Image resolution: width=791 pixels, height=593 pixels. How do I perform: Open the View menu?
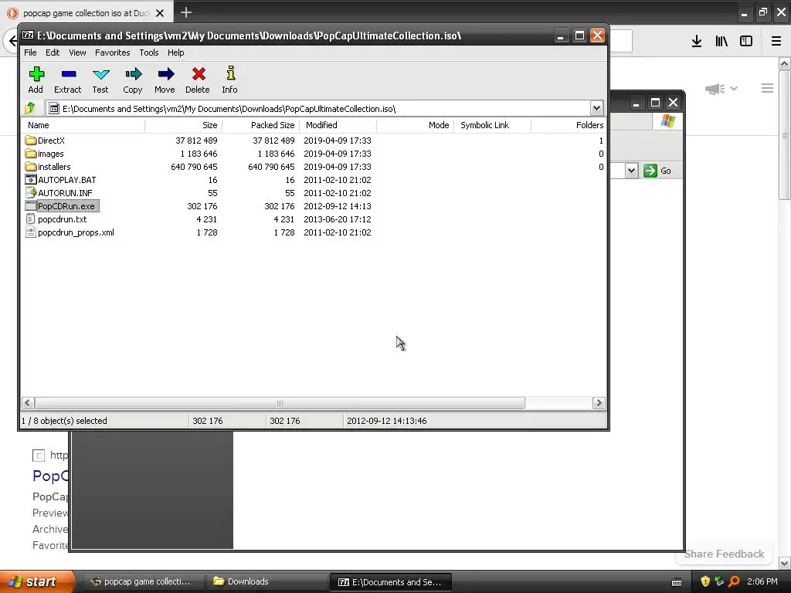pos(77,53)
